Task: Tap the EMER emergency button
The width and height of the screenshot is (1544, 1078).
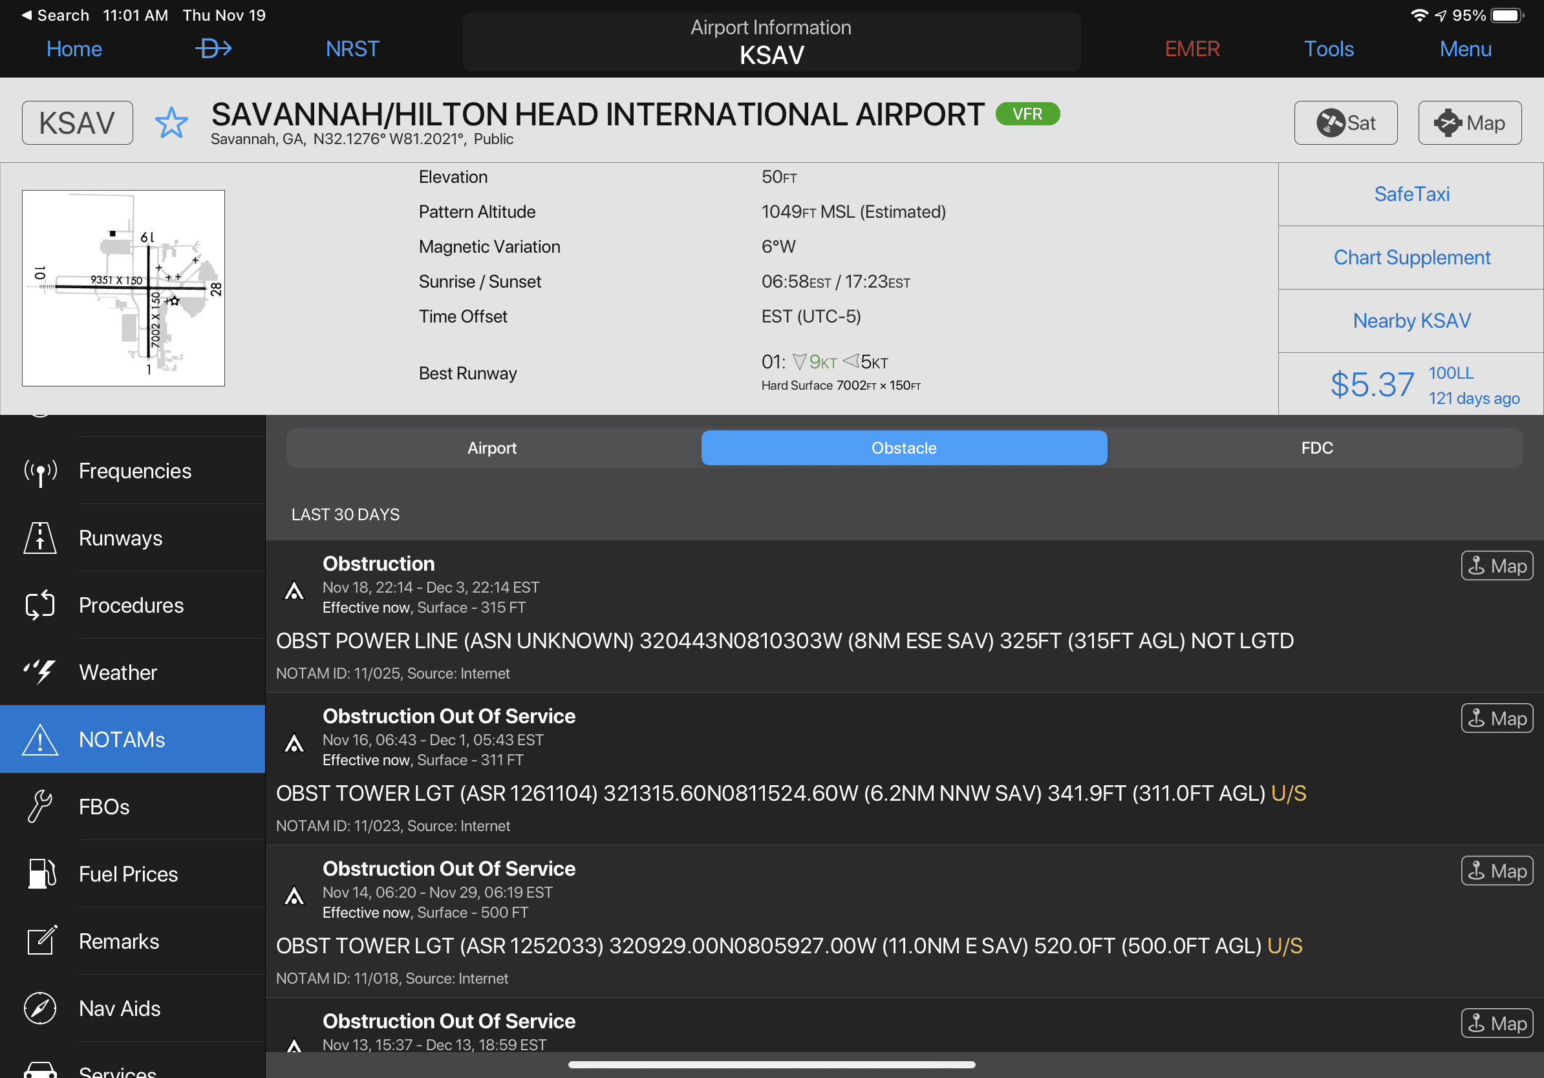Action: click(x=1192, y=48)
